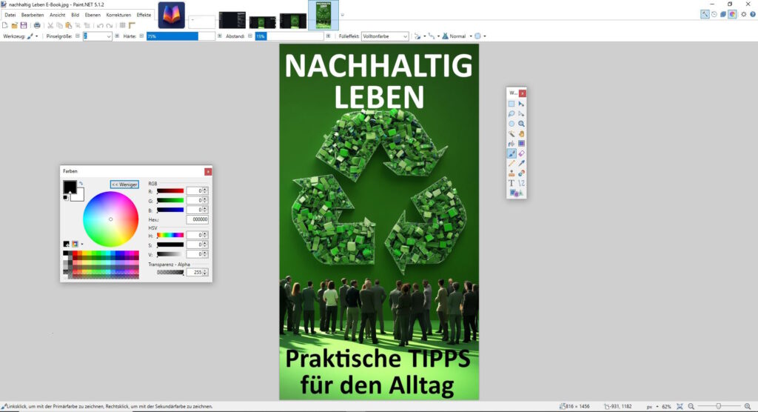This screenshot has width=758, height=412.
Task: Open the Pinselgröße size dropdown
Action: click(x=108, y=36)
